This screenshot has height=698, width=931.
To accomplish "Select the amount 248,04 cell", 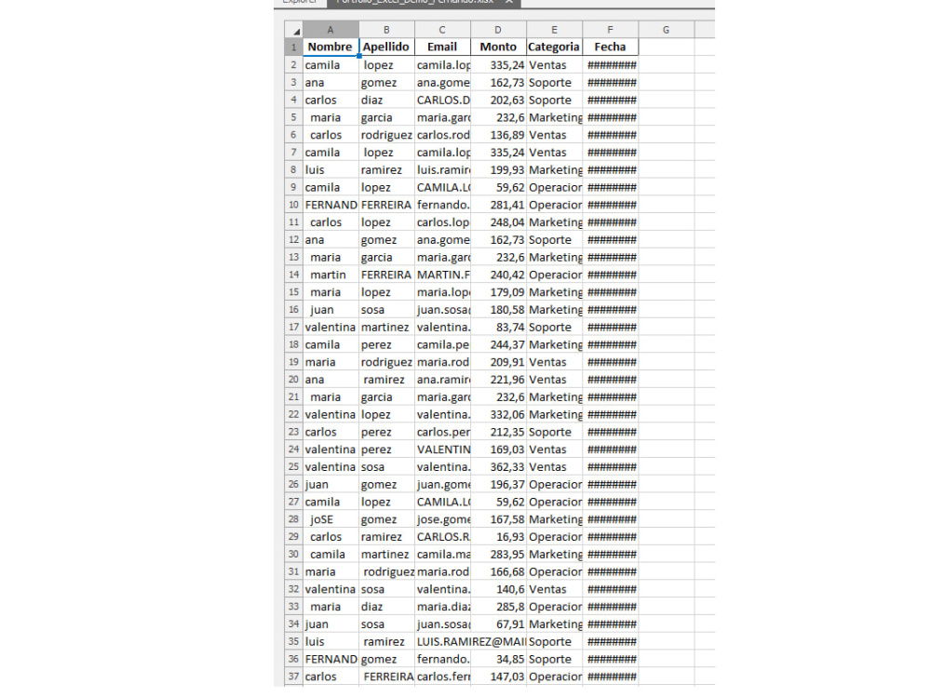I will tap(498, 222).
